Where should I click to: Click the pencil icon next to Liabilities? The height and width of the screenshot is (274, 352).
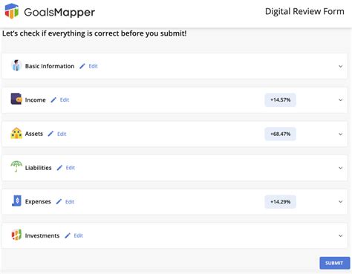pos(59,168)
